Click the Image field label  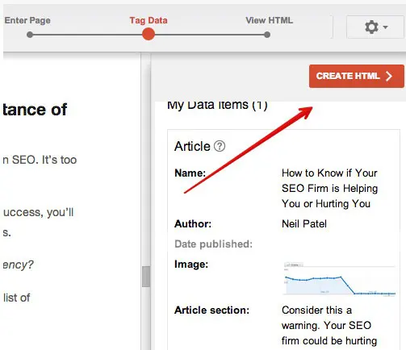pos(191,265)
